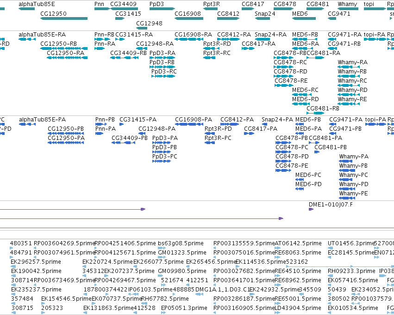Select the CG34409 gene label
The height and width of the screenshot is (315, 394).
pyautogui.click(x=123, y=4)
